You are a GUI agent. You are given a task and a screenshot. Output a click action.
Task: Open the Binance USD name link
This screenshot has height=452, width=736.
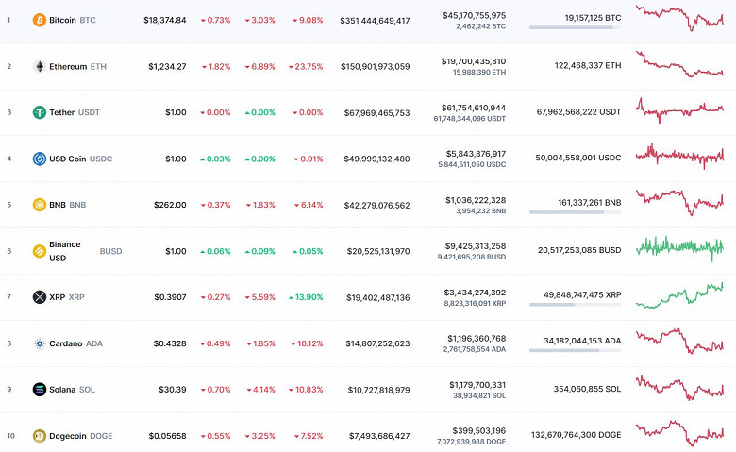tap(65, 251)
